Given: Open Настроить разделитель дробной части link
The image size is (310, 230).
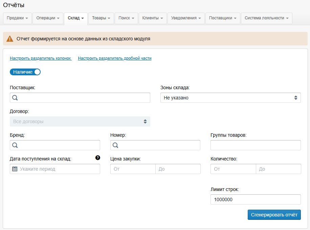Looking at the screenshot, I should tap(115, 58).
